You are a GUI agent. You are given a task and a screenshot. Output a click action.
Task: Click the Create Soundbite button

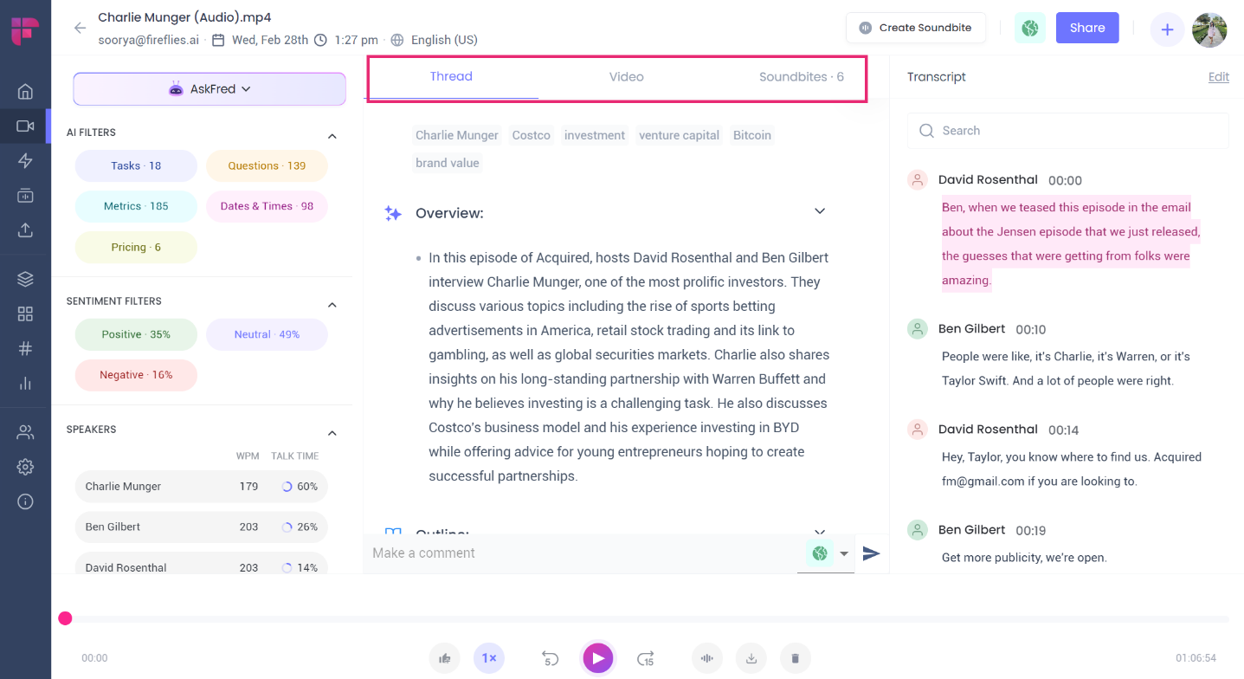click(915, 28)
